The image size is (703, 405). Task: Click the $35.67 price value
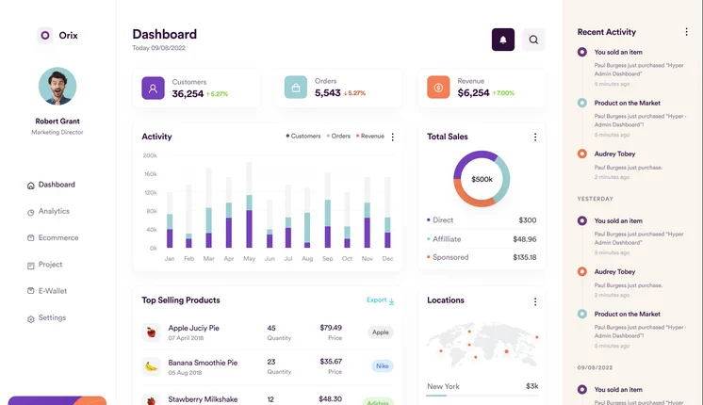point(331,361)
